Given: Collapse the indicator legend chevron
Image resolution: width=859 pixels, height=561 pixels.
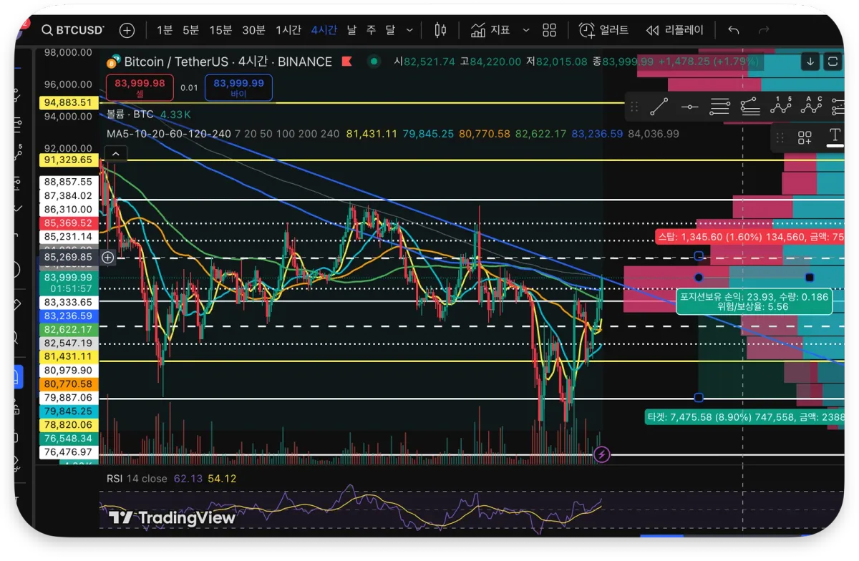Looking at the screenshot, I should point(115,153).
